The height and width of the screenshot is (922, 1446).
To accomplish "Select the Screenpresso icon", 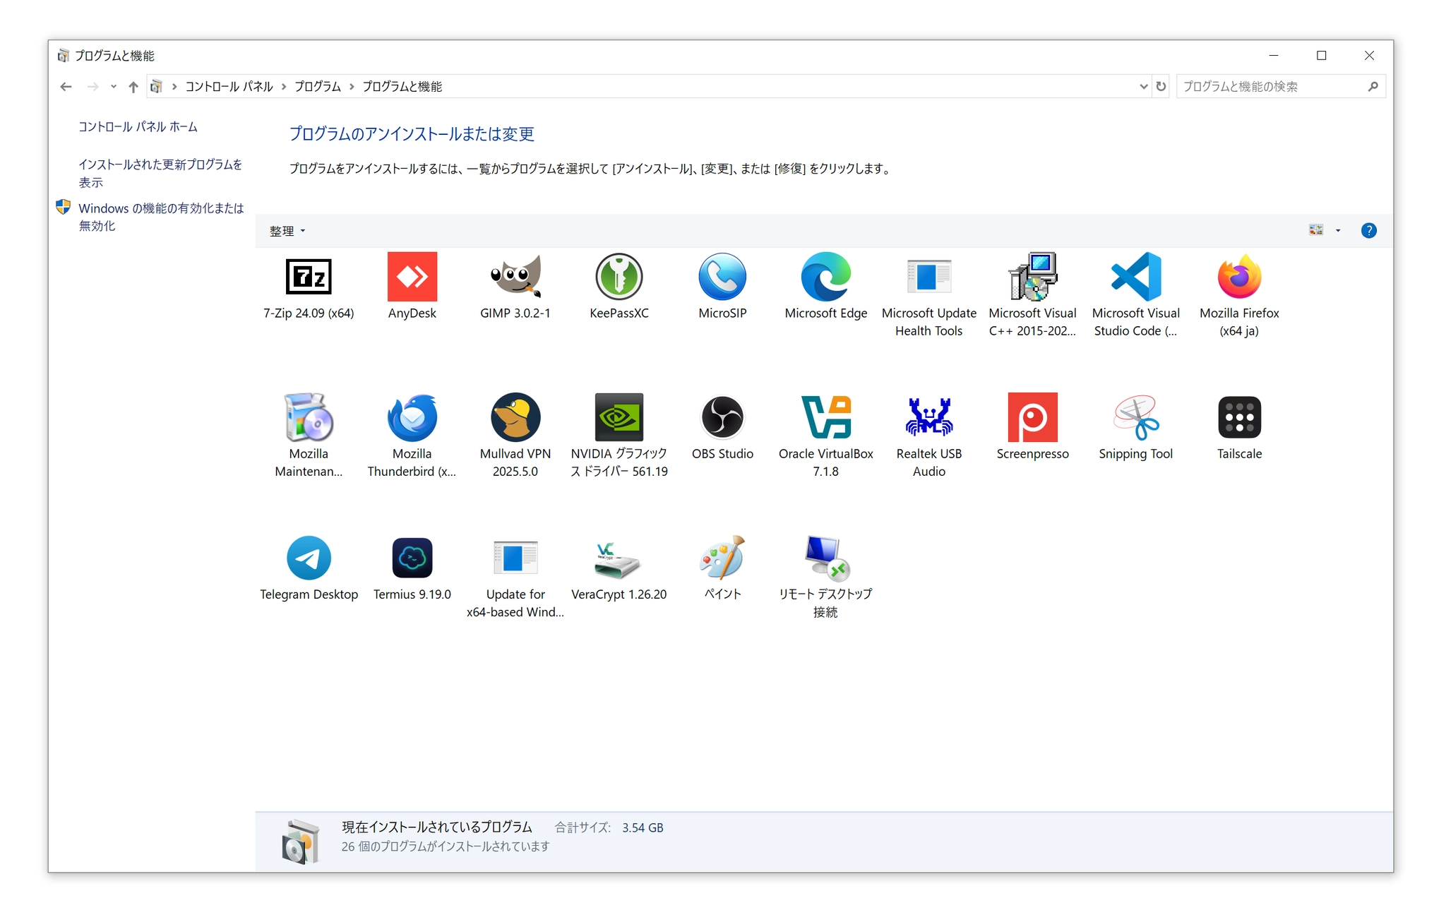I will click(x=1032, y=417).
